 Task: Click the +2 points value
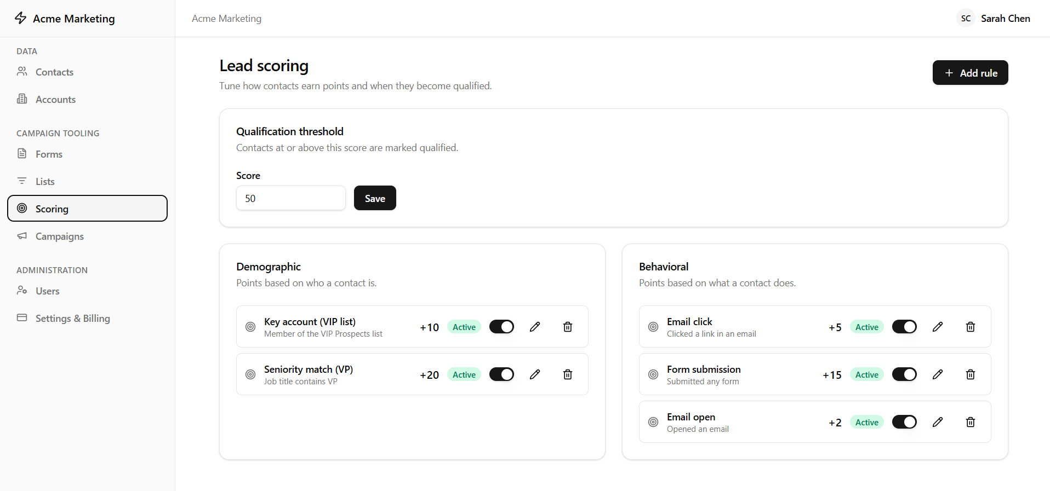click(x=835, y=423)
